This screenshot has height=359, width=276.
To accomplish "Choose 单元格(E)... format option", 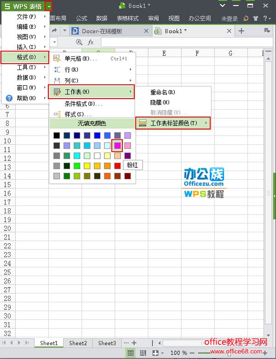I will pyautogui.click(x=92, y=59).
